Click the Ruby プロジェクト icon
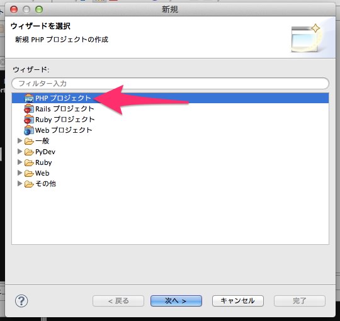Image resolution: width=340 pixels, height=321 pixels. click(x=29, y=120)
